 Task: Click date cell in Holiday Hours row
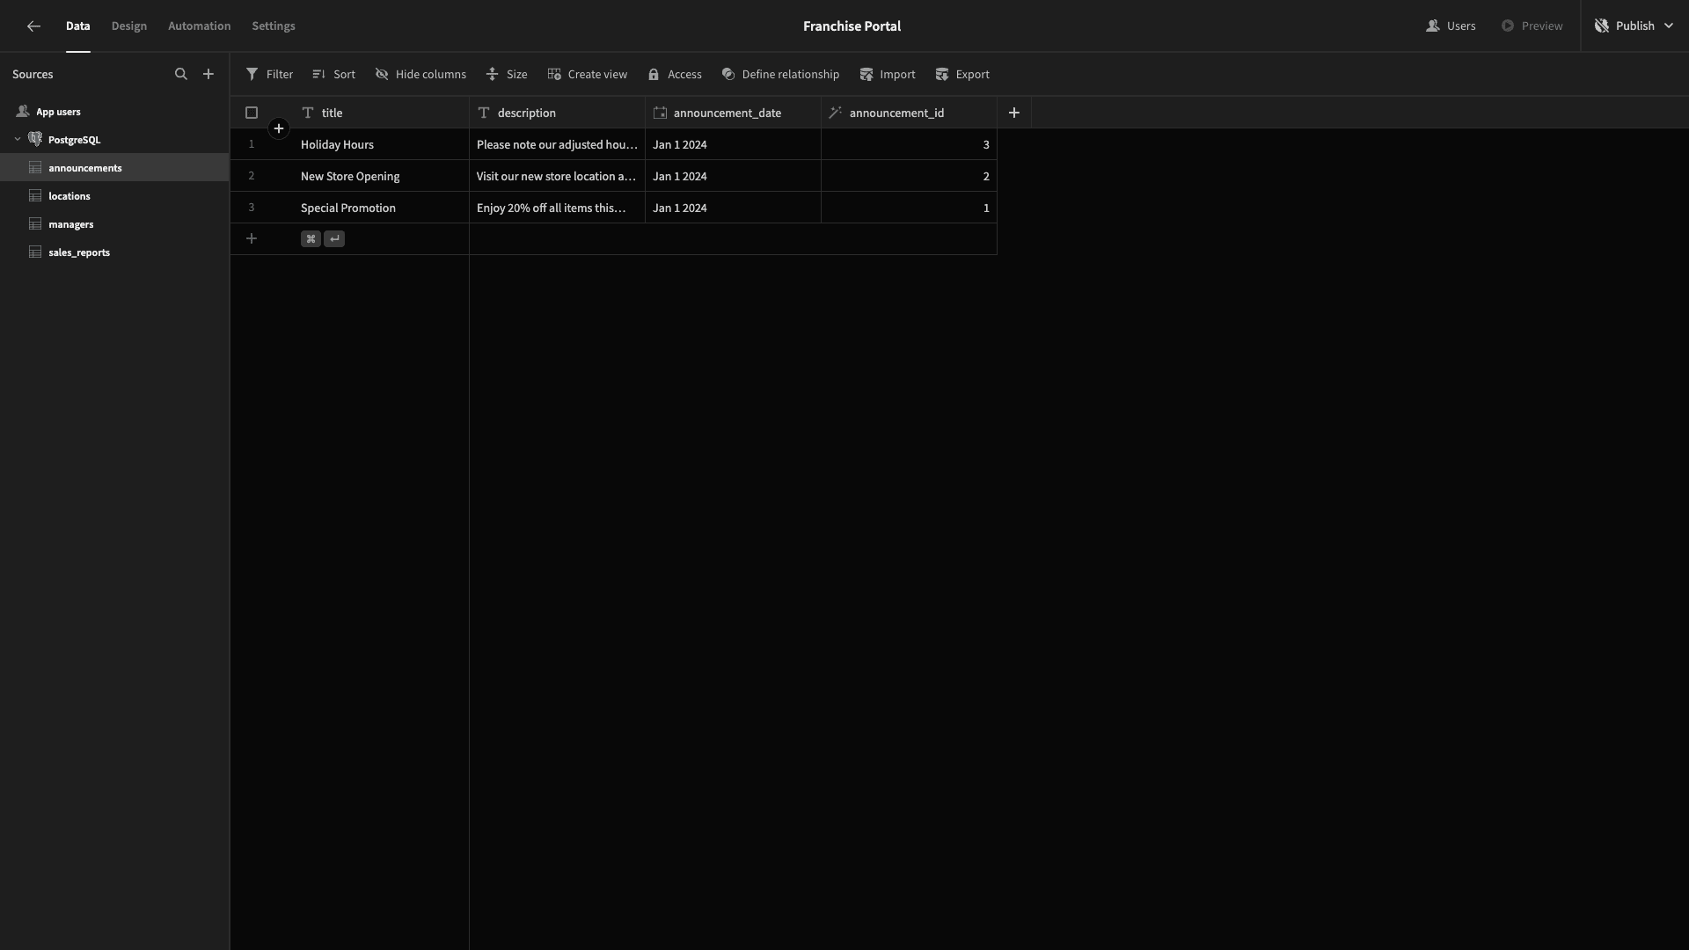pos(734,144)
